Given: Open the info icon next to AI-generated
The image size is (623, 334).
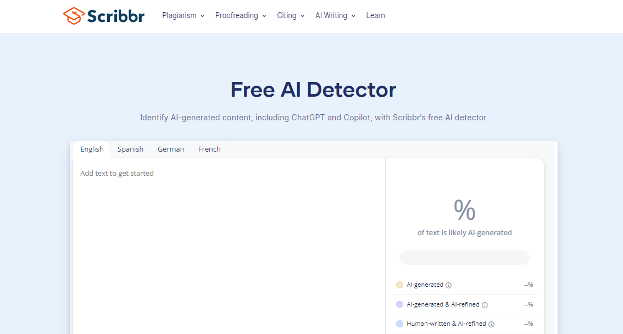Looking at the screenshot, I should pyautogui.click(x=449, y=285).
